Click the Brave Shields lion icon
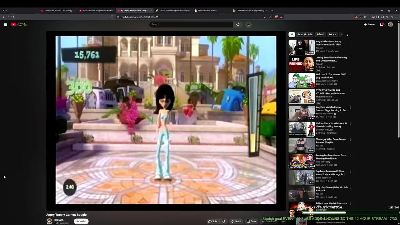Viewport: 400px width, 225px height. click(276, 17)
